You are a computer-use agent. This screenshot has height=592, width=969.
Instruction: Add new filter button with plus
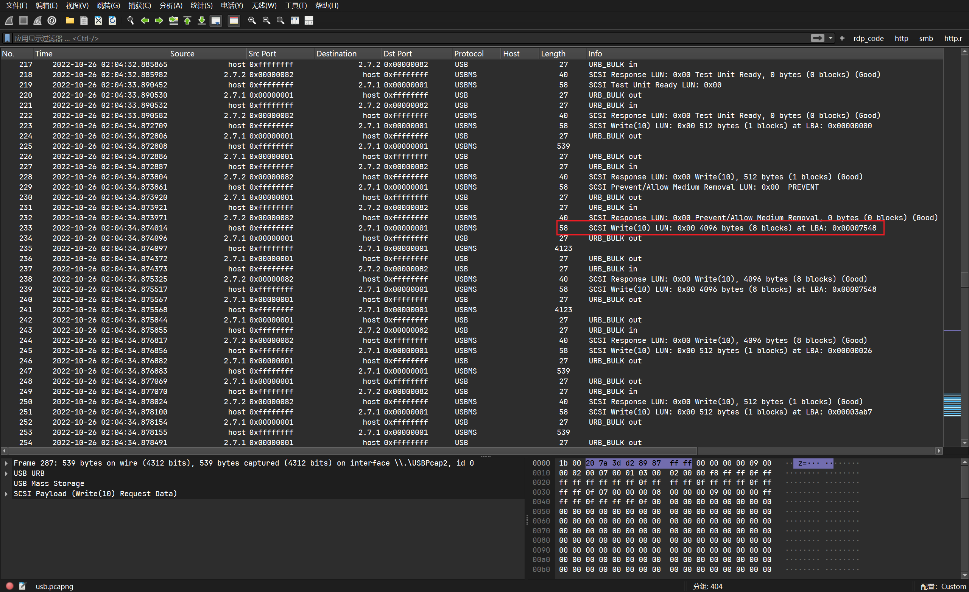pos(842,38)
